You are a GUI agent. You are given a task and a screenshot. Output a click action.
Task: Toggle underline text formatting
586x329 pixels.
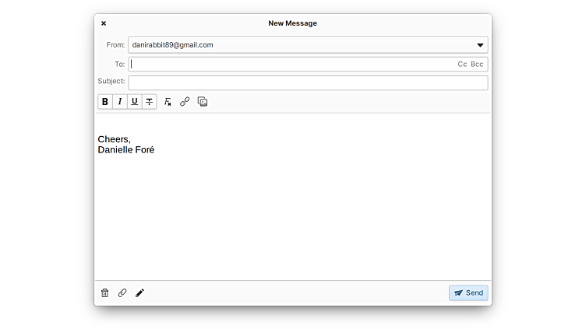[x=134, y=102]
